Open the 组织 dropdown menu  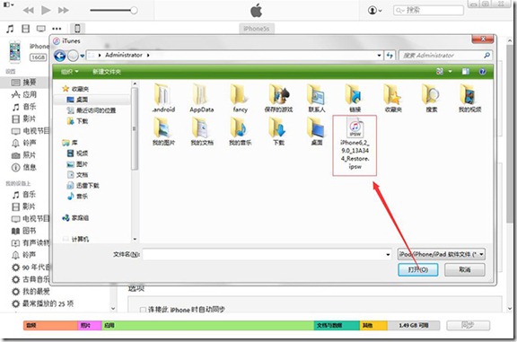coord(70,72)
